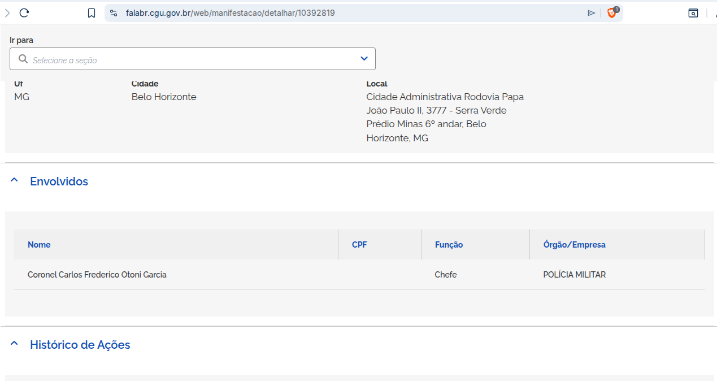
Task: Open site settings icon in address bar
Action: tap(113, 13)
